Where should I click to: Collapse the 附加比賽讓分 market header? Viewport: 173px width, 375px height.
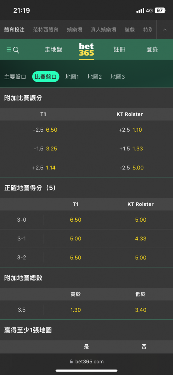(x=86, y=98)
